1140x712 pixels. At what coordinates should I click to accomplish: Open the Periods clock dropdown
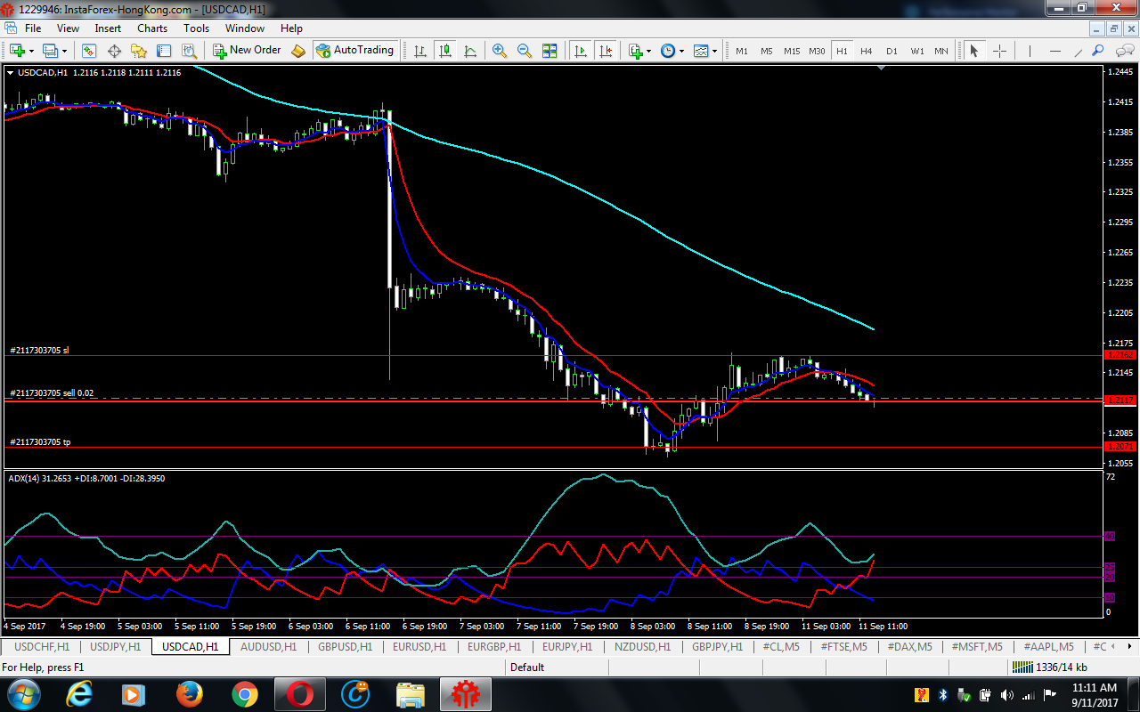pos(672,51)
